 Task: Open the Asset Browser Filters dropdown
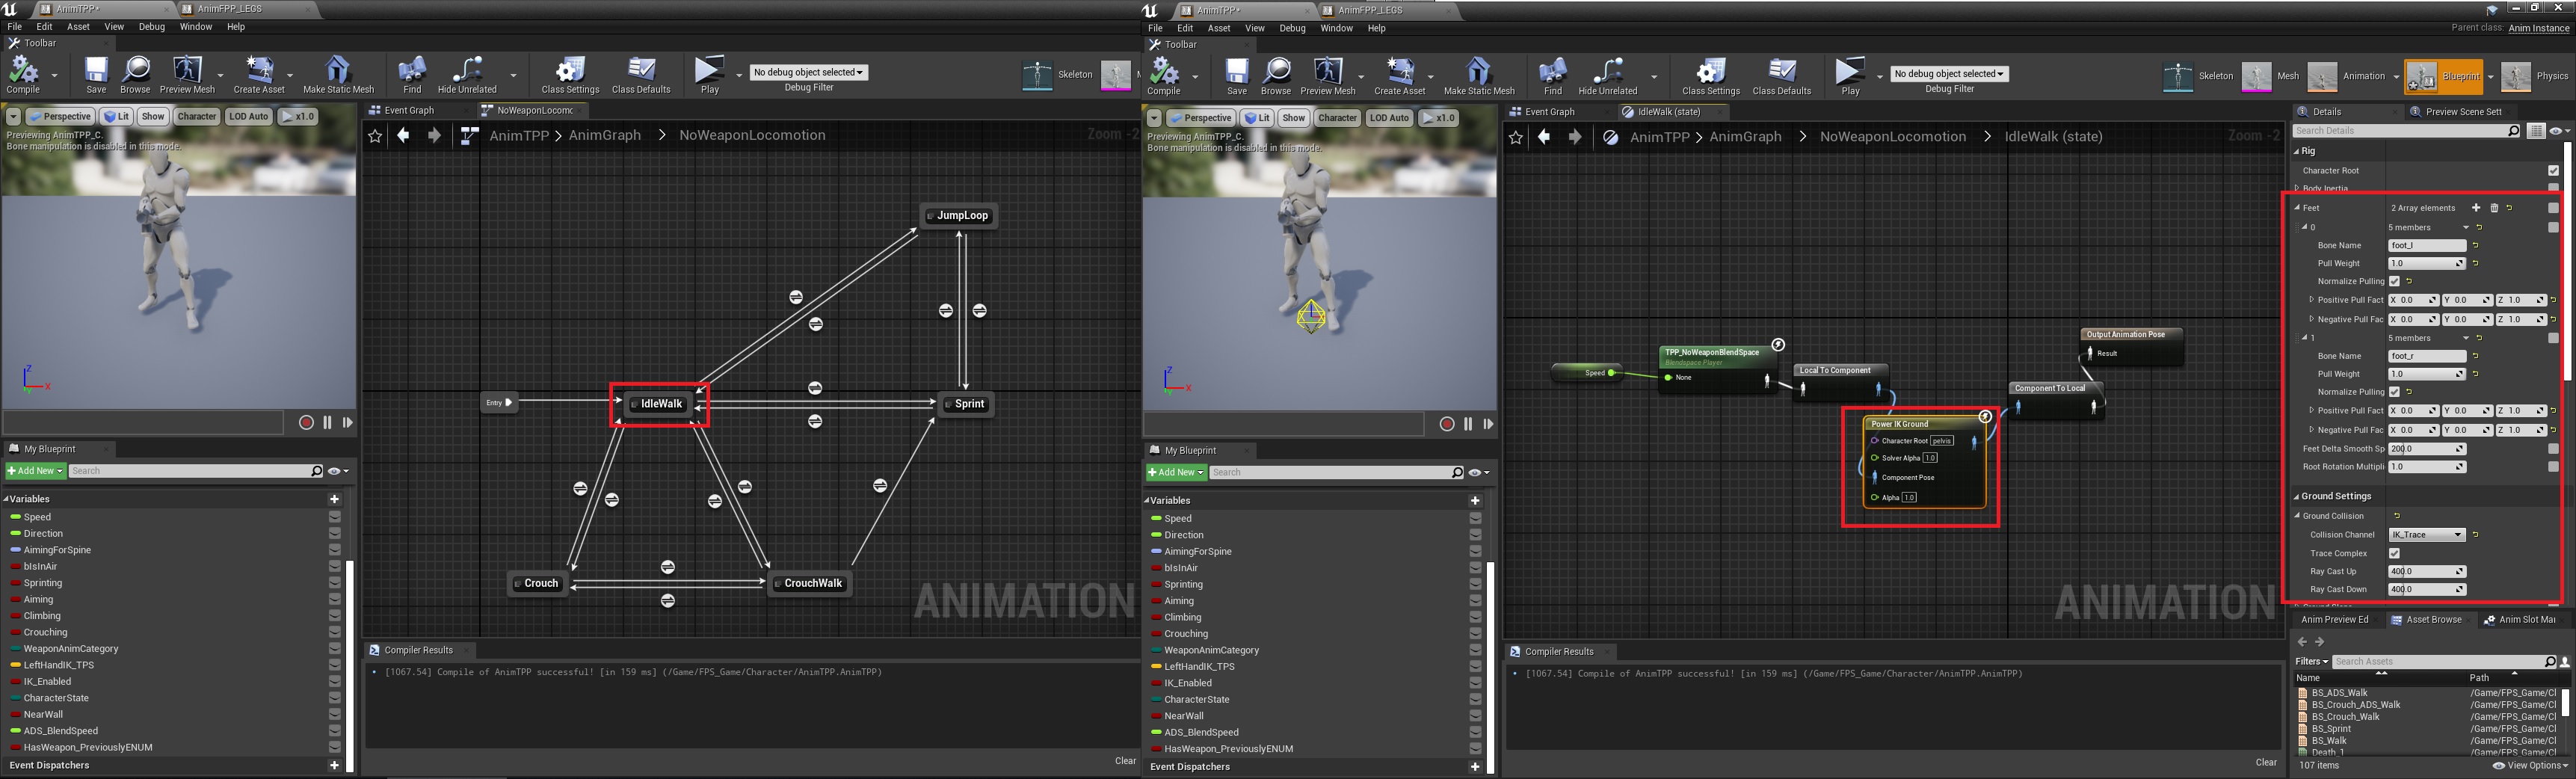point(2311,661)
